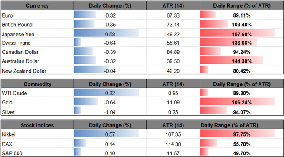Click Silver daily range 94.07%
284x157 pixels.
click(242, 112)
